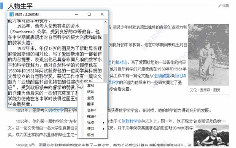Screen dimensions: 236x148
Task: Click the app icon in the title bar
Action: [11, 14]
